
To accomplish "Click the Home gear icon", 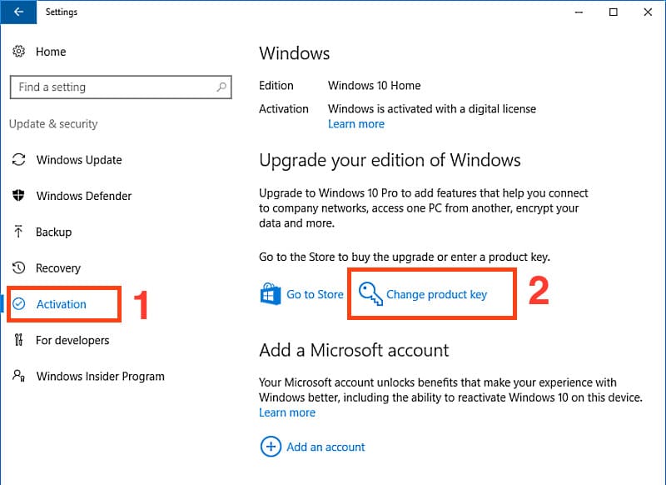I will click(17, 52).
